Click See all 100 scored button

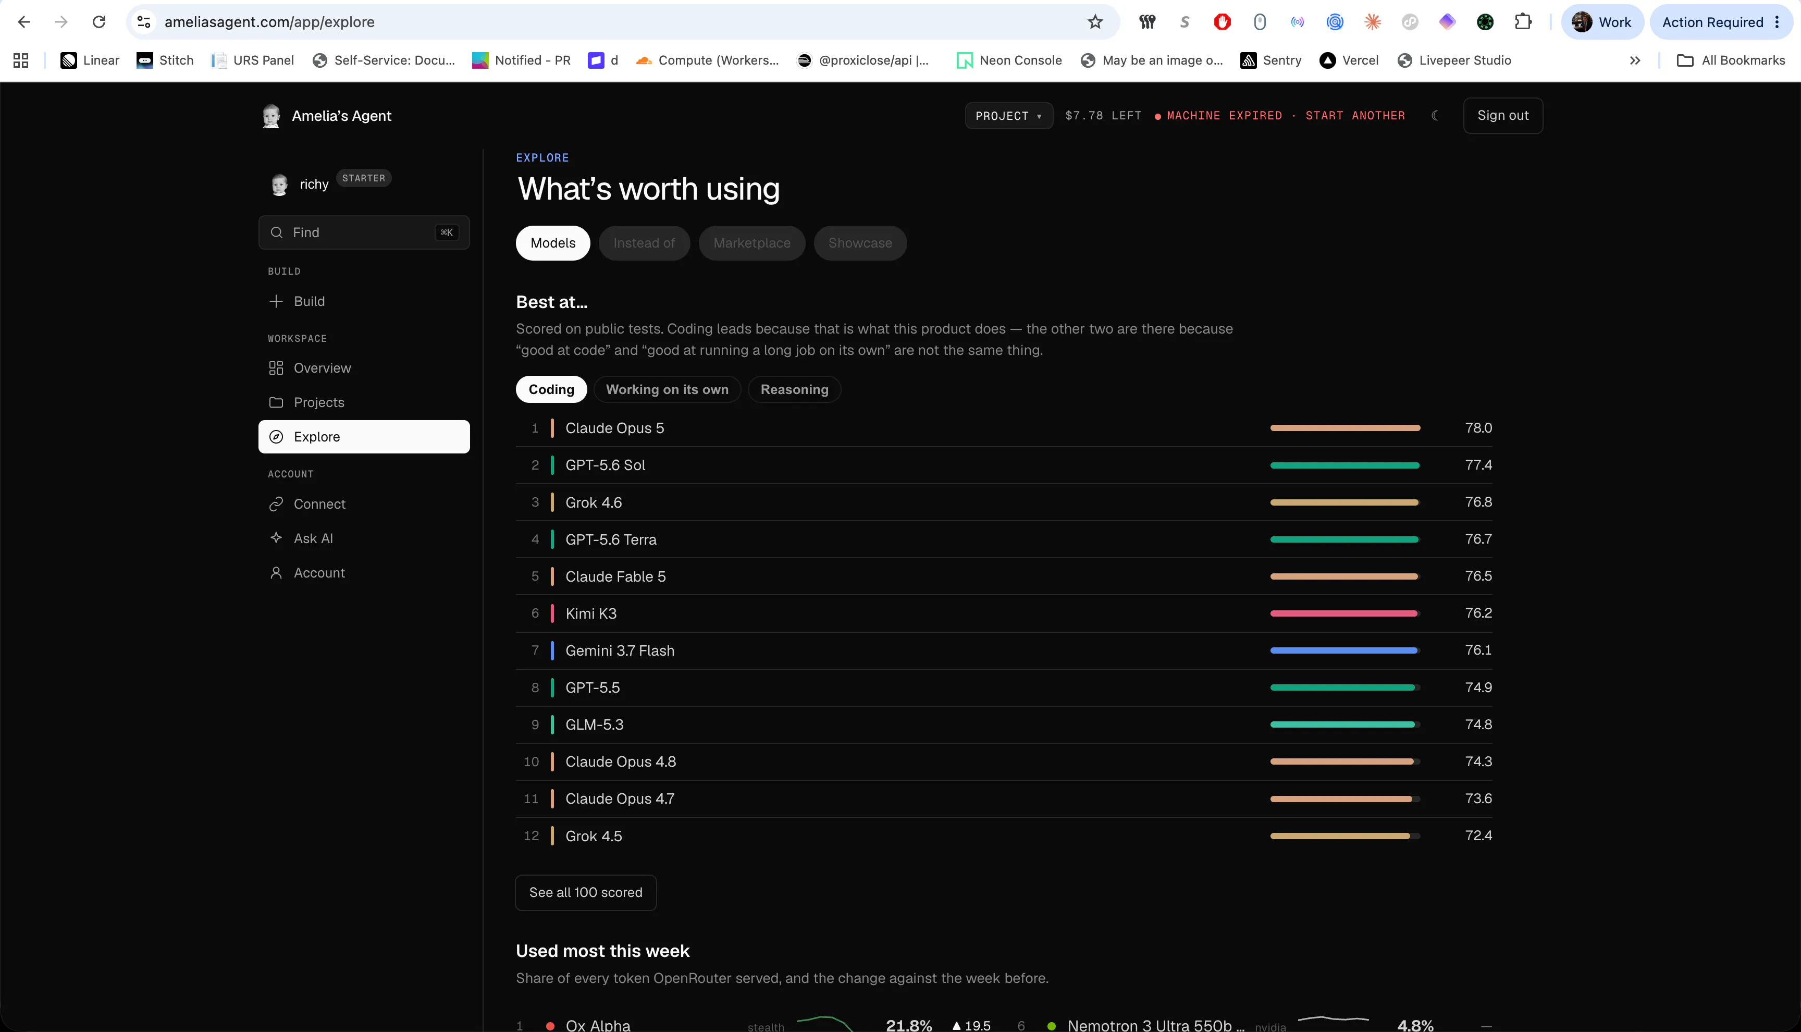585,892
